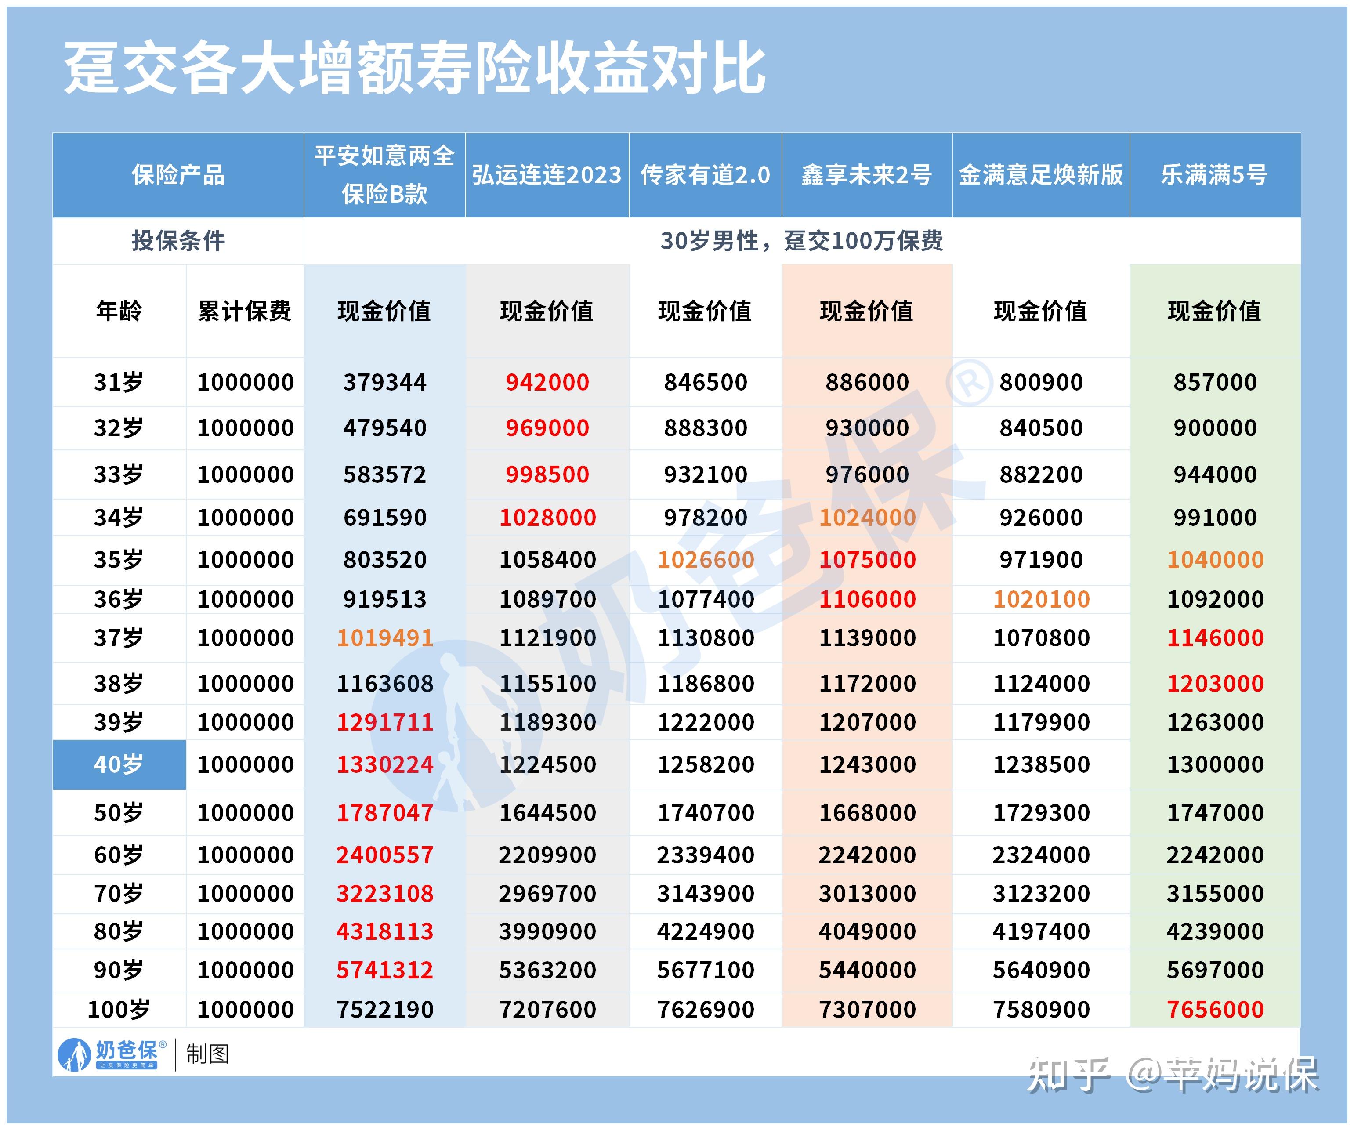This screenshot has height=1130, width=1354.
Task: Click the red value 969000
Action: (547, 428)
